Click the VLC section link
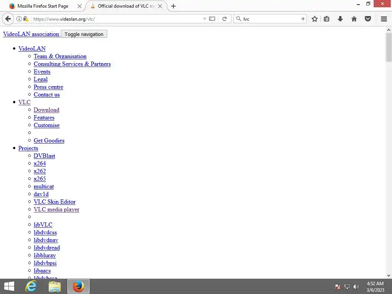Viewport: 392px width, 294px height. pyautogui.click(x=24, y=102)
